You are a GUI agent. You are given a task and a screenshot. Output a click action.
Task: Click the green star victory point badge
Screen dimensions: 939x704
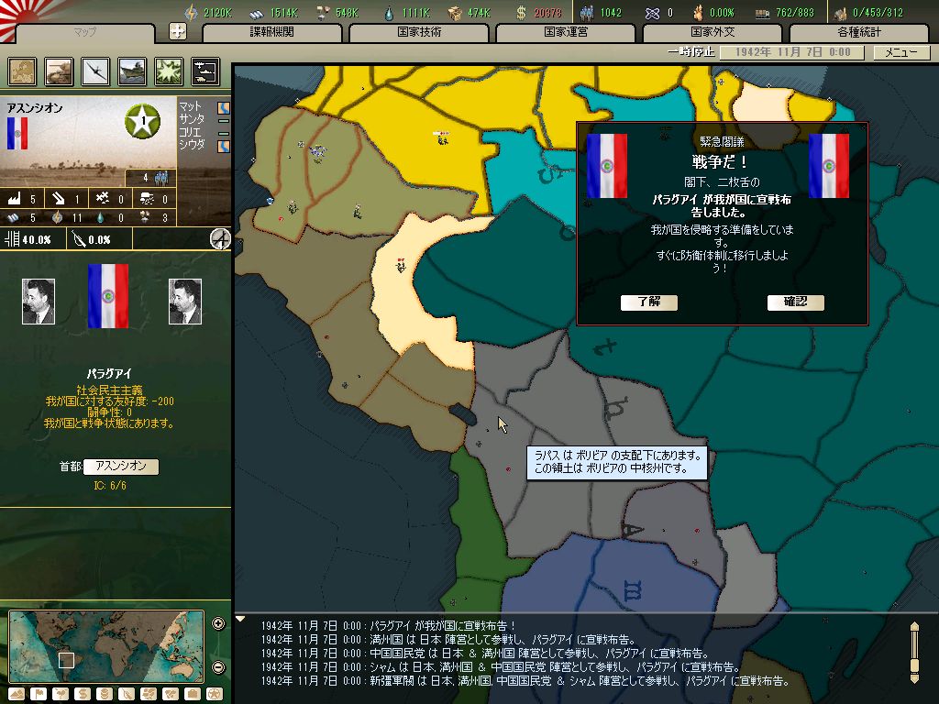(142, 121)
